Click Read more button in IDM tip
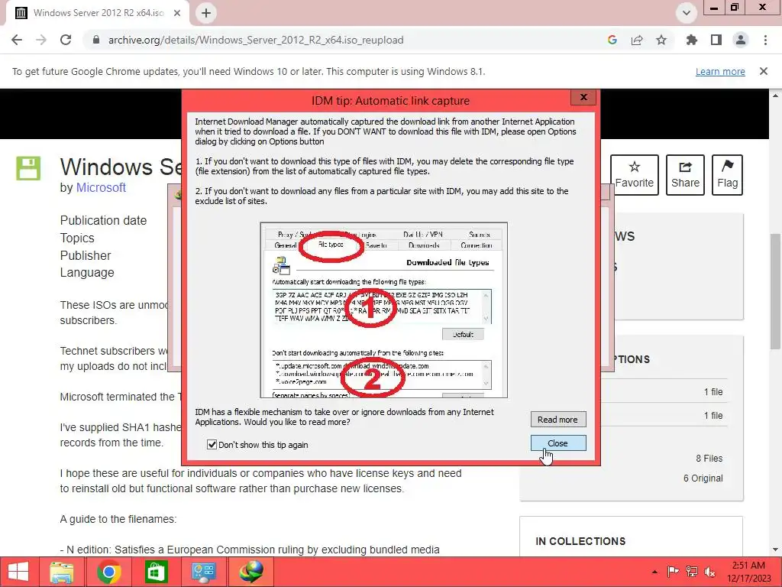 pos(558,420)
